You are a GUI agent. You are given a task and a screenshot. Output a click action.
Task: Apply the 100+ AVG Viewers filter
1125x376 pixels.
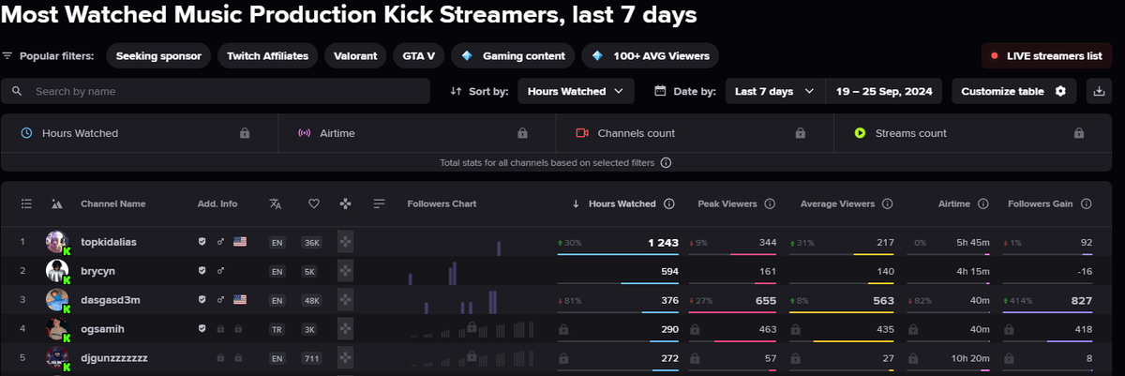pos(651,55)
